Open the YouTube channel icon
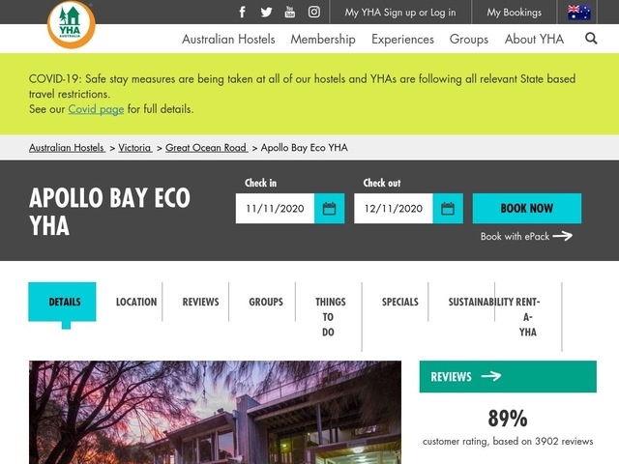619x464 pixels. (290, 12)
